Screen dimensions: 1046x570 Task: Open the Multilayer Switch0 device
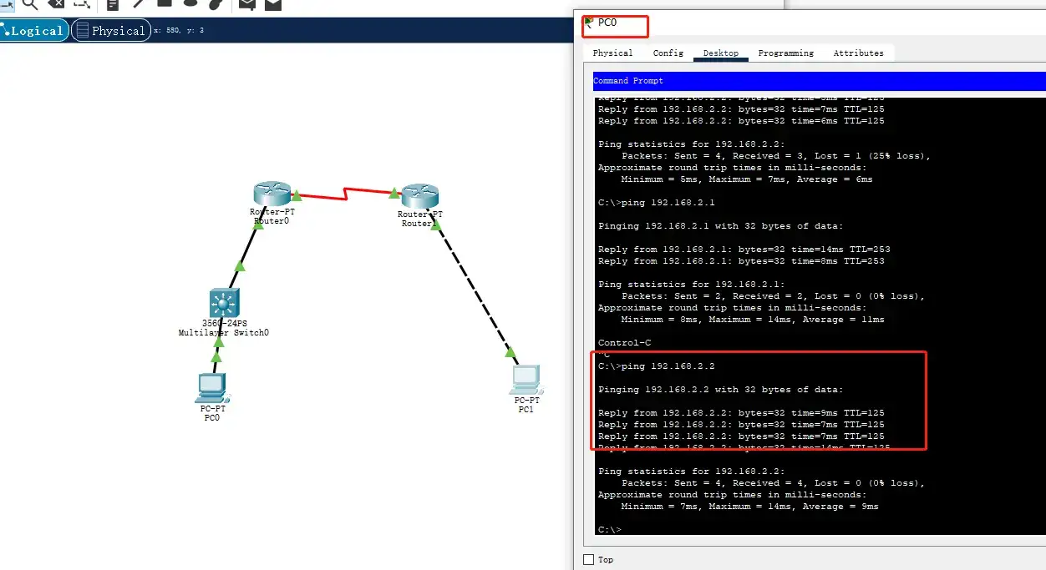(224, 303)
